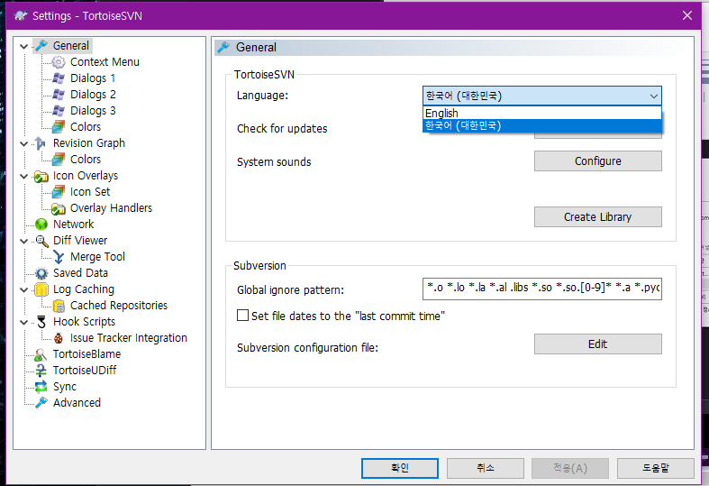Click the 취소 (Cancel) button
This screenshot has height=486, width=709.
[486, 468]
